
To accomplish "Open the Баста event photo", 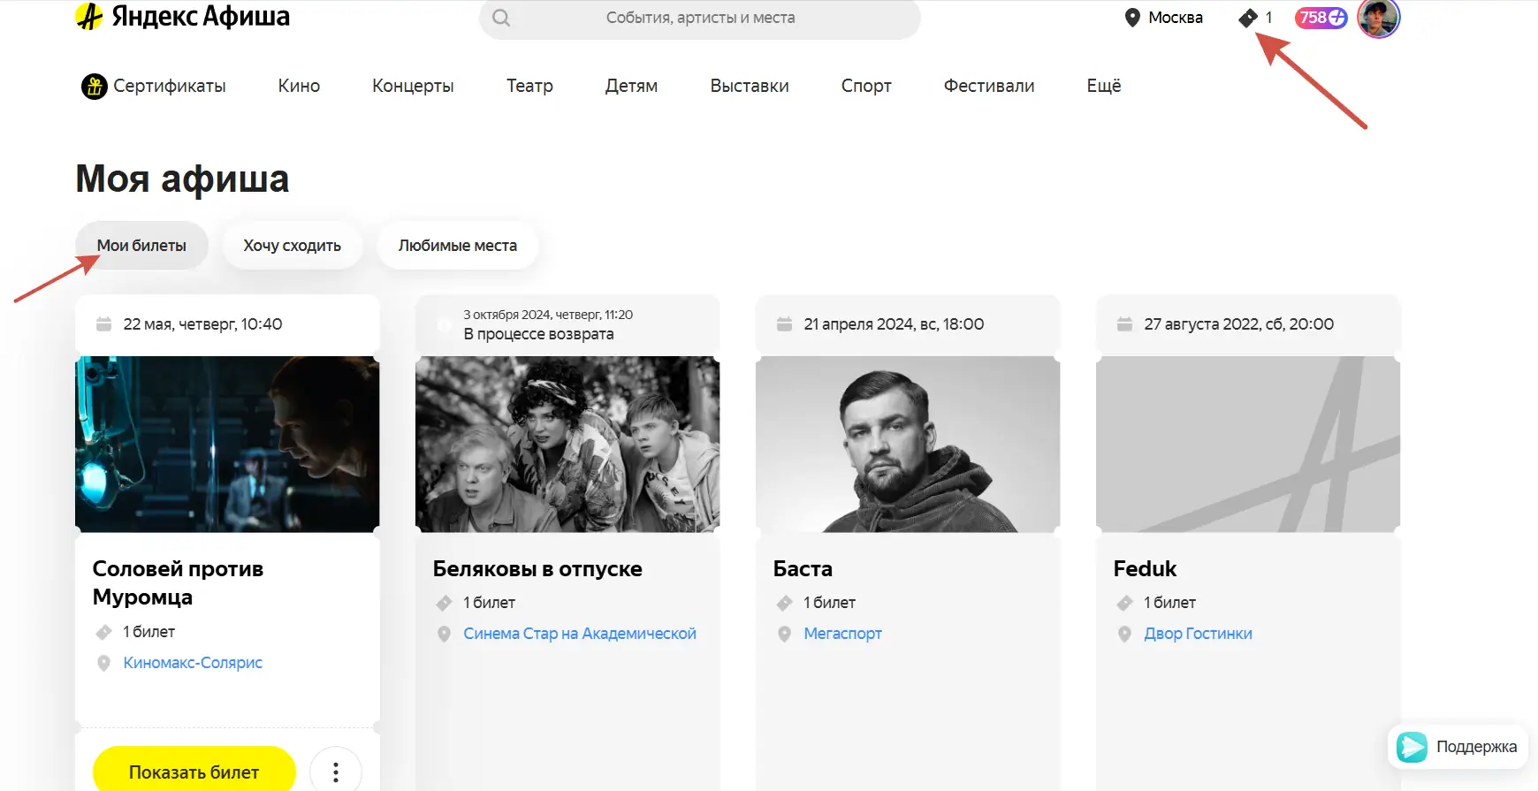I will click(908, 445).
